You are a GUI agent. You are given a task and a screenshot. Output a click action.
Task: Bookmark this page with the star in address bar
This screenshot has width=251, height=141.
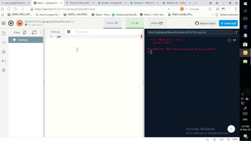(x=169, y=9)
